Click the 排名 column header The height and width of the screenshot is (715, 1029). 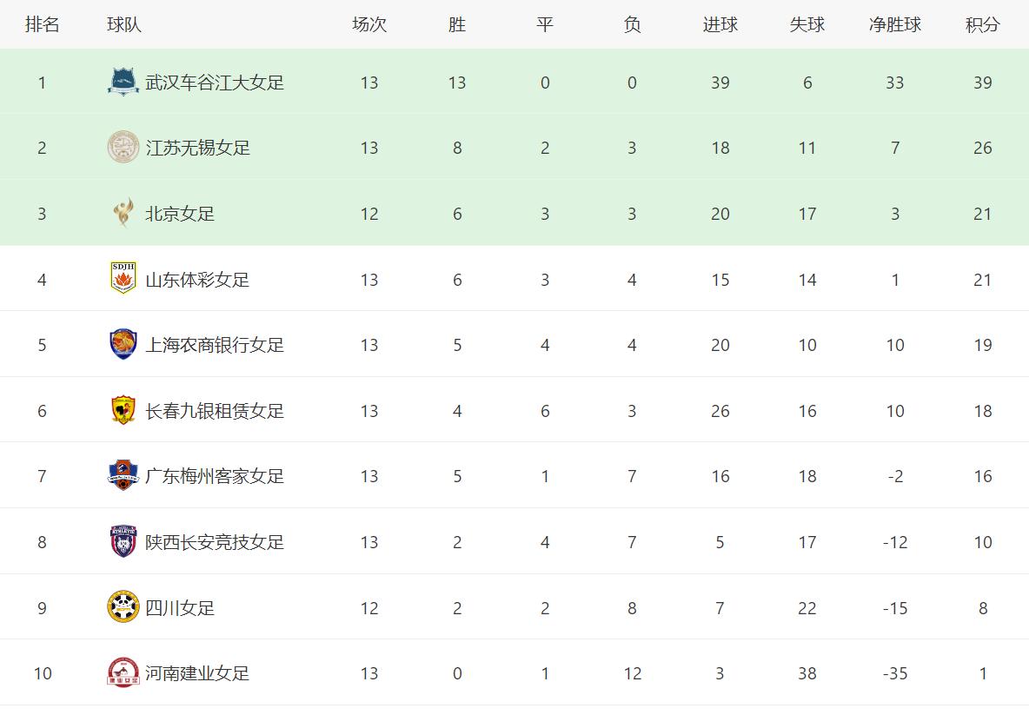[42, 24]
